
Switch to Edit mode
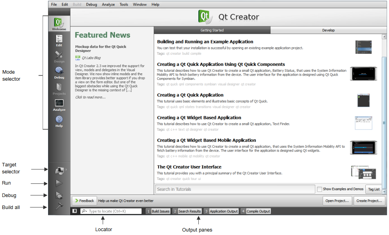(59, 40)
